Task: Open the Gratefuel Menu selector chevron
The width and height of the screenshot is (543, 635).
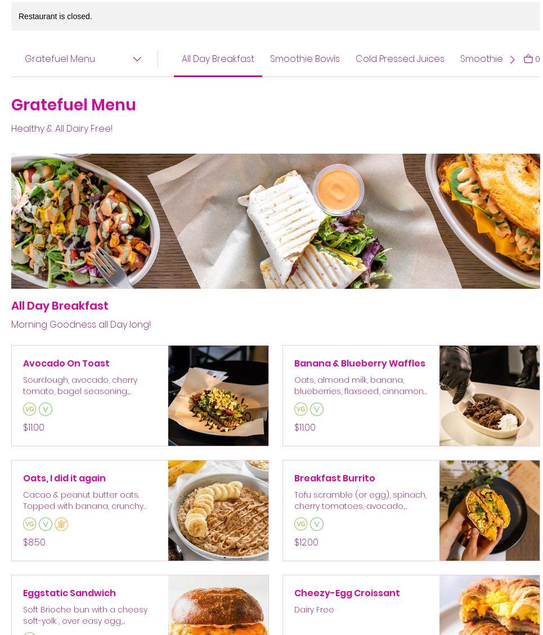Action: coord(137,59)
